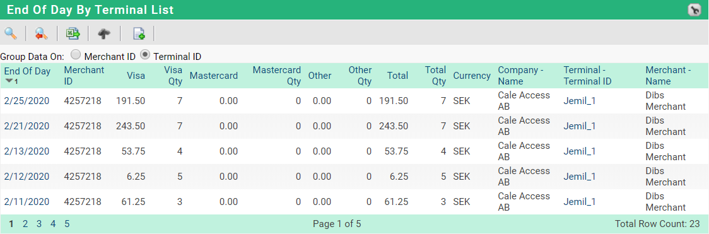Sort by the Visa column header
The height and width of the screenshot is (234, 709).
point(136,76)
